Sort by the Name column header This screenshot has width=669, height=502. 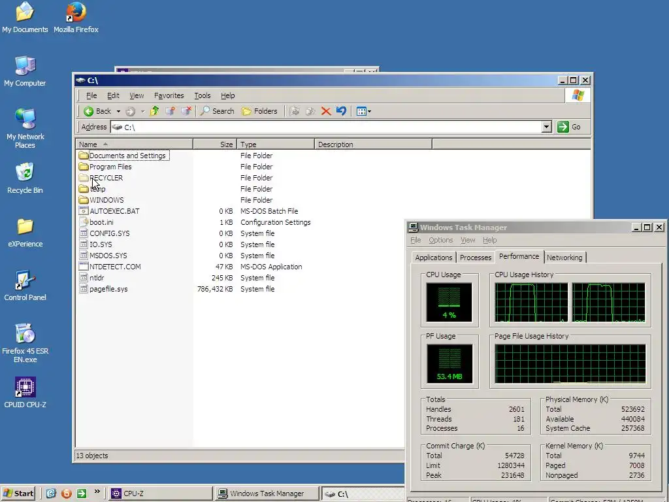(x=134, y=144)
